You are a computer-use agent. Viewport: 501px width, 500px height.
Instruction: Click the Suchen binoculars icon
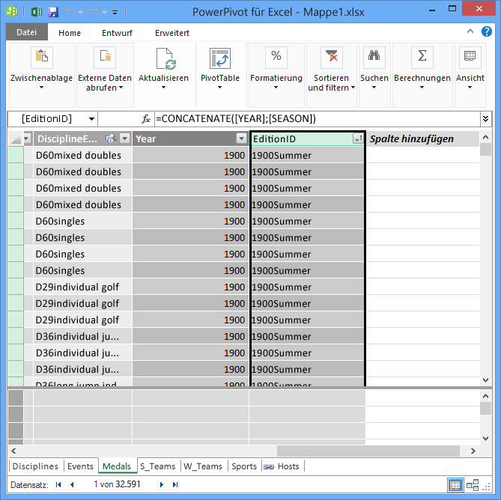point(374,58)
